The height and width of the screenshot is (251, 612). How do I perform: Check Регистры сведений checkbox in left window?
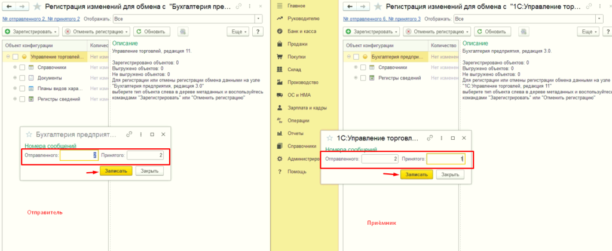[22, 99]
